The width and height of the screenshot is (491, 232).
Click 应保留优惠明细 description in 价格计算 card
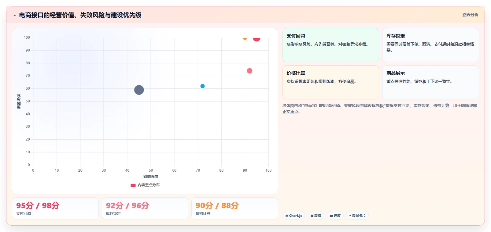coord(322,81)
